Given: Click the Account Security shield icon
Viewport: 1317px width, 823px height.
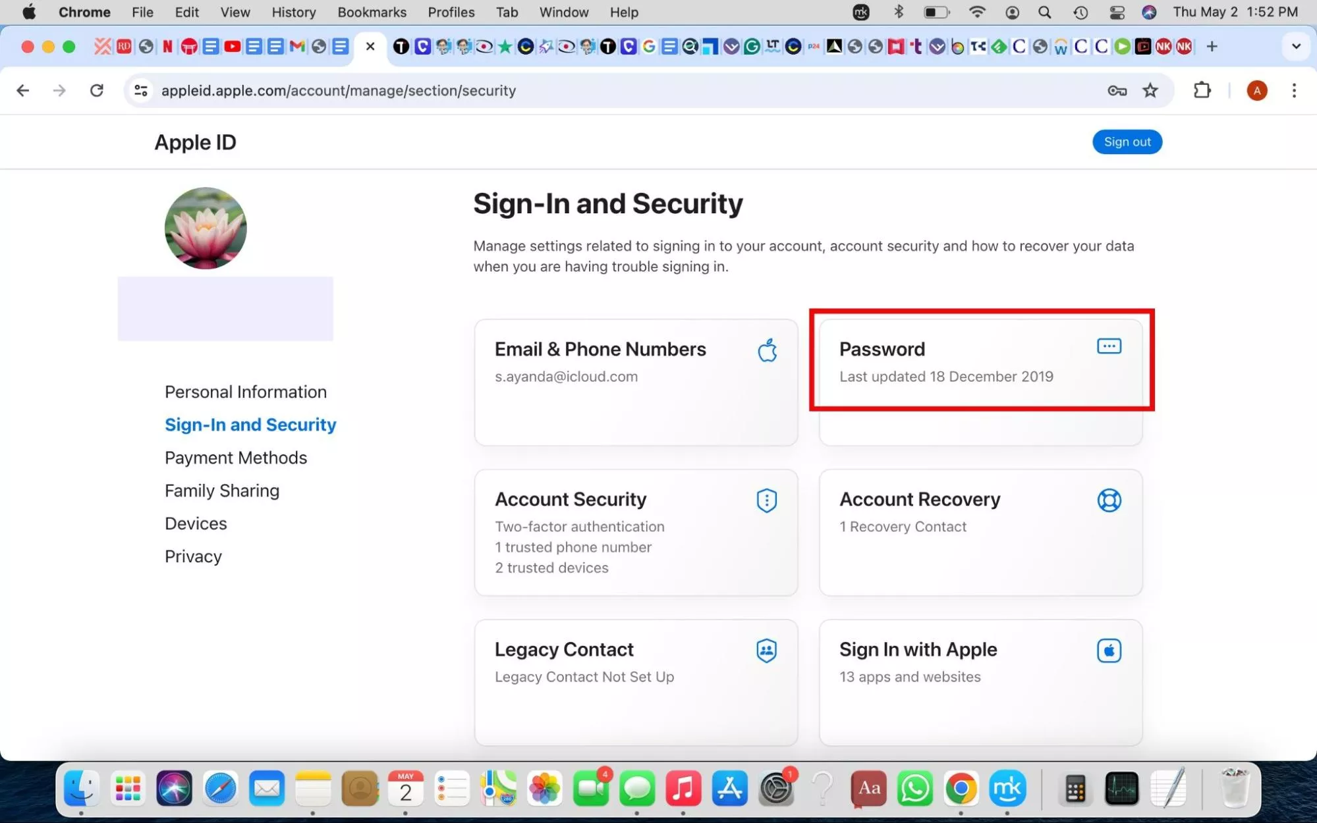Looking at the screenshot, I should point(766,500).
